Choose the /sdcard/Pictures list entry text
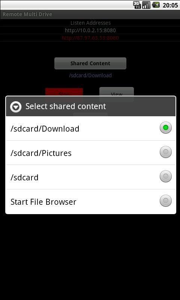 [41, 153]
